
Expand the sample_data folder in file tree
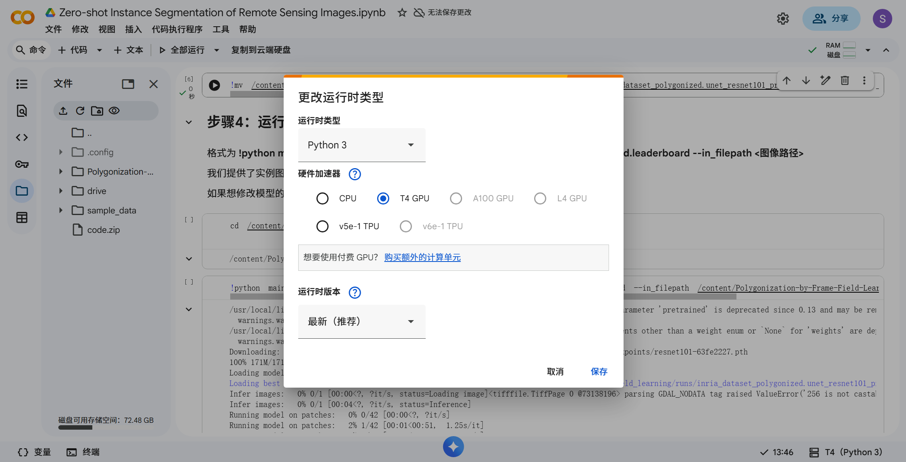(x=61, y=210)
